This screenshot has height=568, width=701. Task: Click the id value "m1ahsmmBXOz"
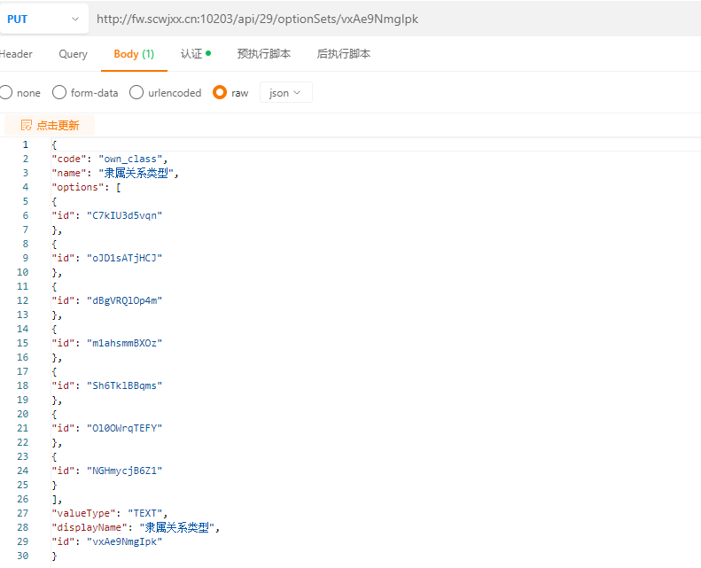[124, 343]
